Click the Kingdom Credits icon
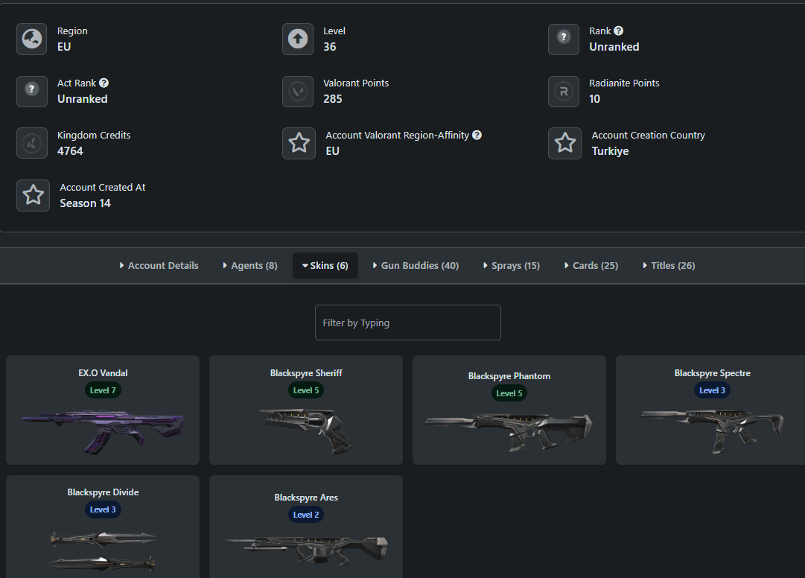Screen dimensions: 805x578 point(32,143)
